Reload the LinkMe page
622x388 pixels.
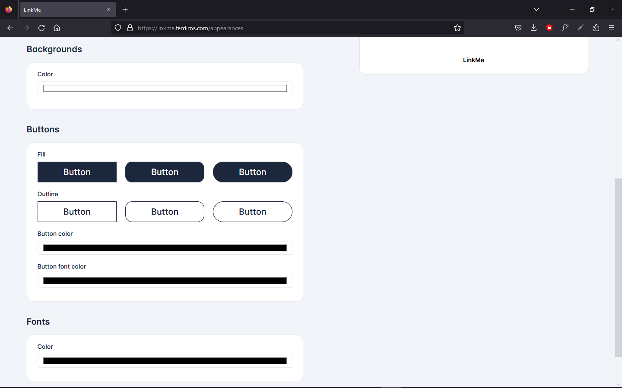[x=41, y=28]
